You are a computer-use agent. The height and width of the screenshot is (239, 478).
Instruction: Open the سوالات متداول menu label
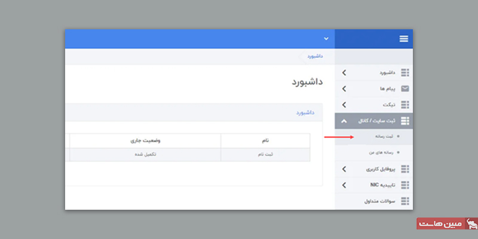coord(380,201)
